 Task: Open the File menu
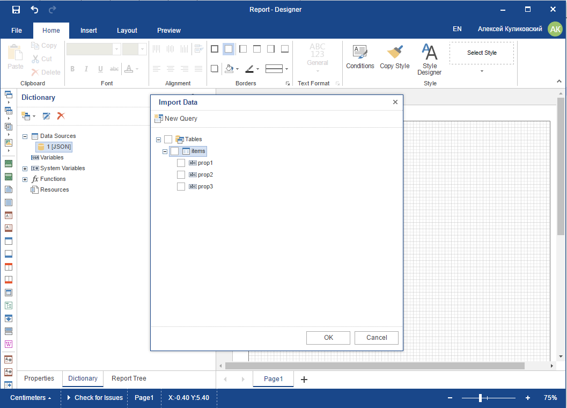pyautogui.click(x=17, y=31)
